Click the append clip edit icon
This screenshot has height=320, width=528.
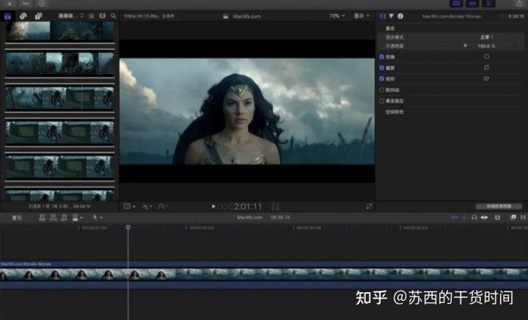tap(64, 217)
